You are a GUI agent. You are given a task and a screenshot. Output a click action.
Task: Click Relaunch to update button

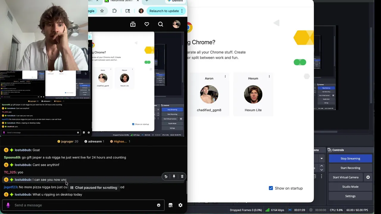166,11
